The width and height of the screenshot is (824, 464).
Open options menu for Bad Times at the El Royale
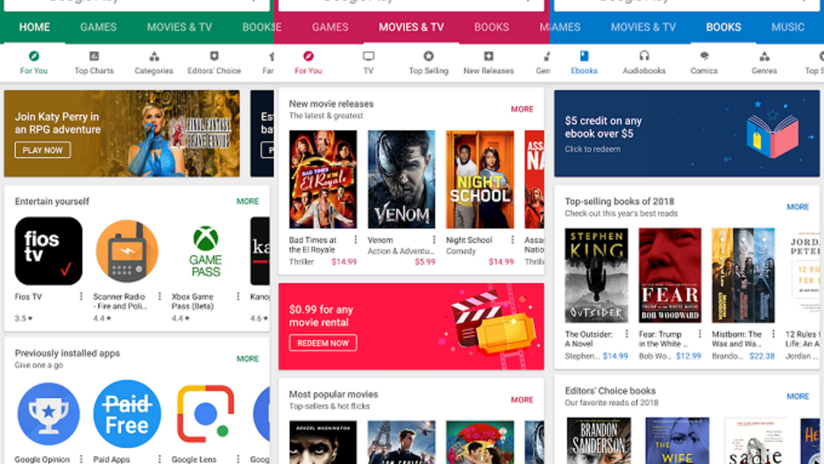click(356, 239)
